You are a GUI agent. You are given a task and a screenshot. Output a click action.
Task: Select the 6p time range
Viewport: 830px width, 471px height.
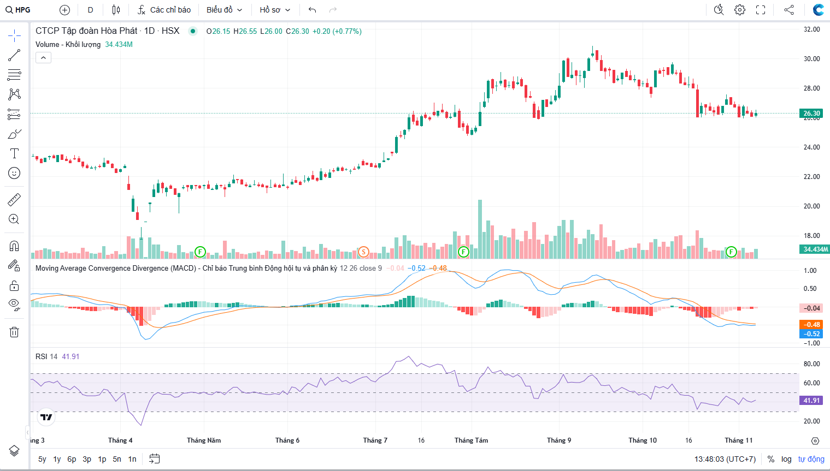[x=72, y=459]
